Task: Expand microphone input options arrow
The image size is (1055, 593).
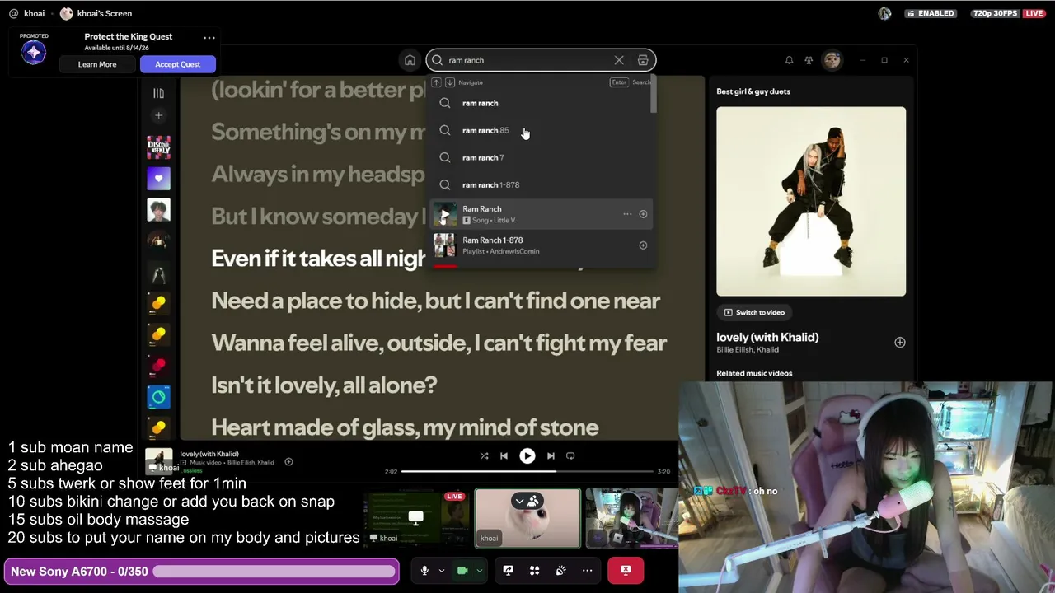Action: click(x=441, y=570)
